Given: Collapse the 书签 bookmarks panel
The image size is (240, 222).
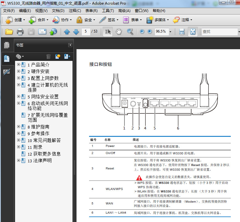Looking at the screenshot, I should [x=70, y=45].
